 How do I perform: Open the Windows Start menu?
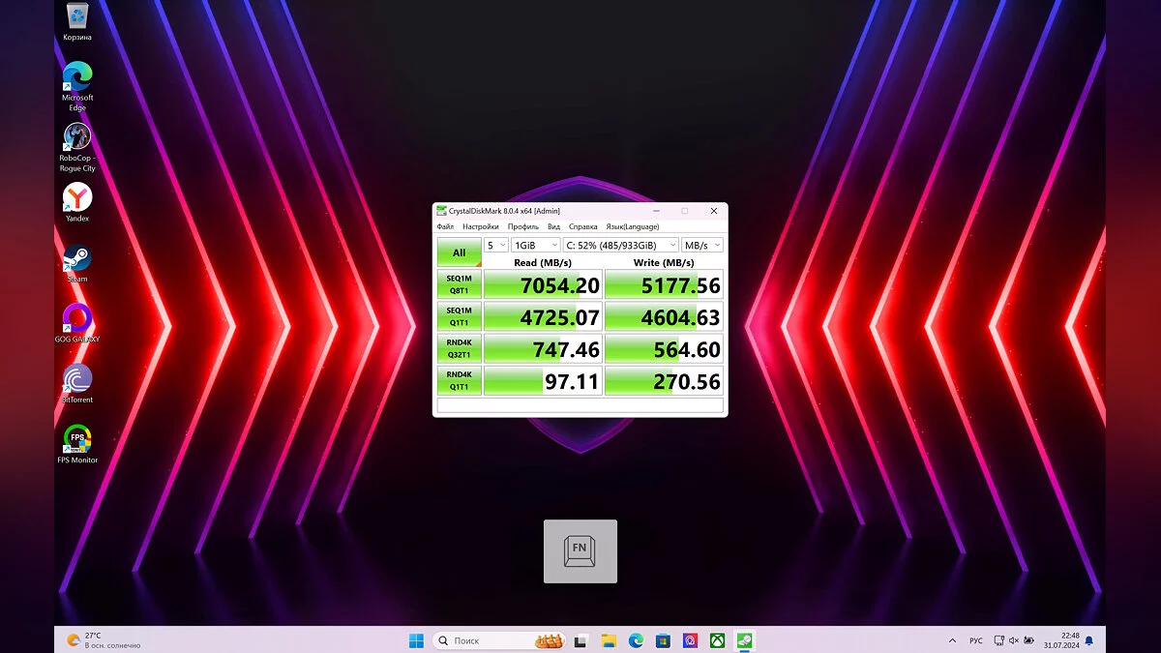416,640
